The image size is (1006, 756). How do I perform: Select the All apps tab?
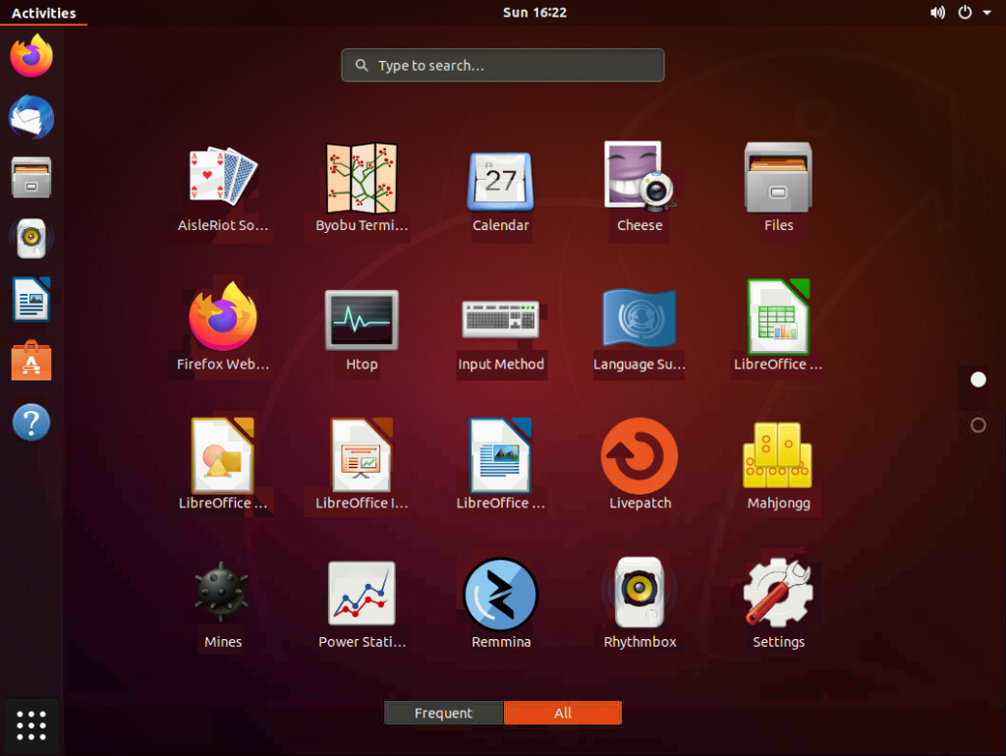pos(563,713)
